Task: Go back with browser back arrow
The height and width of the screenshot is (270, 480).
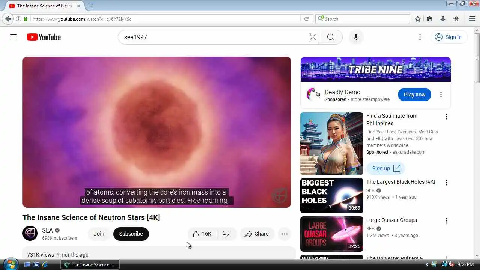Action: pos(8,19)
